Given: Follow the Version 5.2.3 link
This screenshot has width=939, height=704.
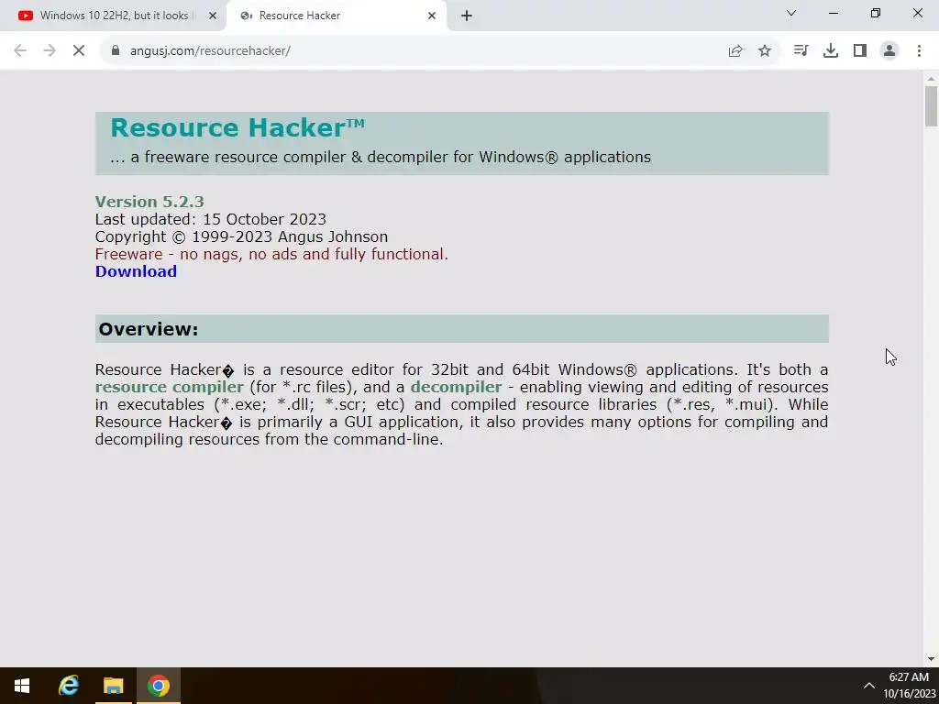Looking at the screenshot, I should (x=149, y=201).
